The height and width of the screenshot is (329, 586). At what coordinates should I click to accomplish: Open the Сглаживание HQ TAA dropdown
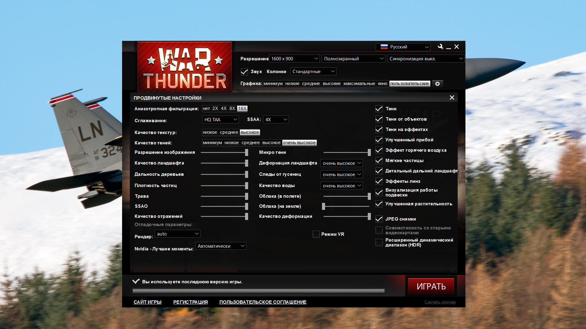[220, 119]
